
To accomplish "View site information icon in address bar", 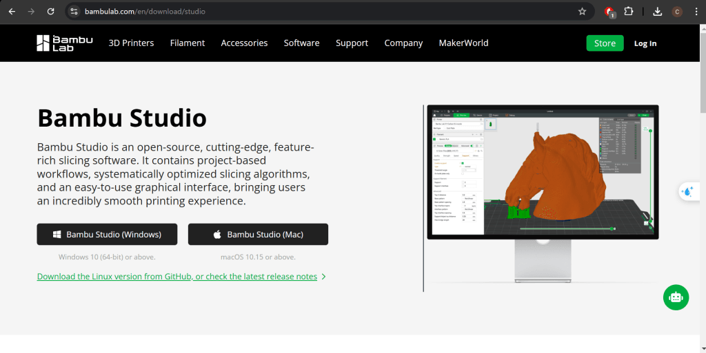I will (74, 12).
